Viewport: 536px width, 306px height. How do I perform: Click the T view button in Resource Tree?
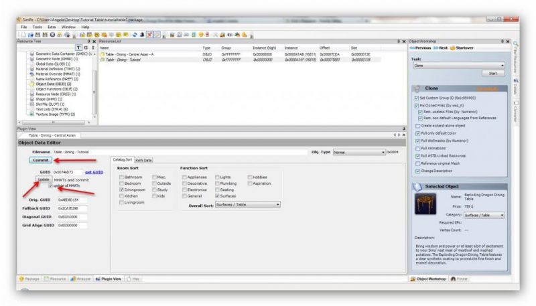click(x=78, y=48)
